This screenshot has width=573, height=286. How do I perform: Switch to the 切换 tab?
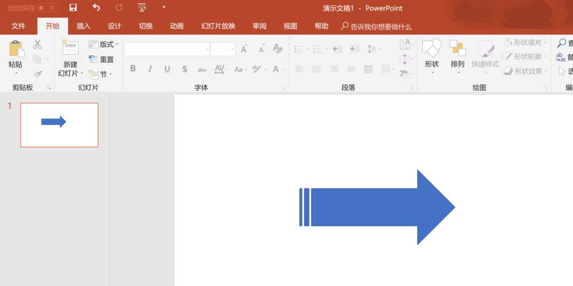[x=146, y=26]
